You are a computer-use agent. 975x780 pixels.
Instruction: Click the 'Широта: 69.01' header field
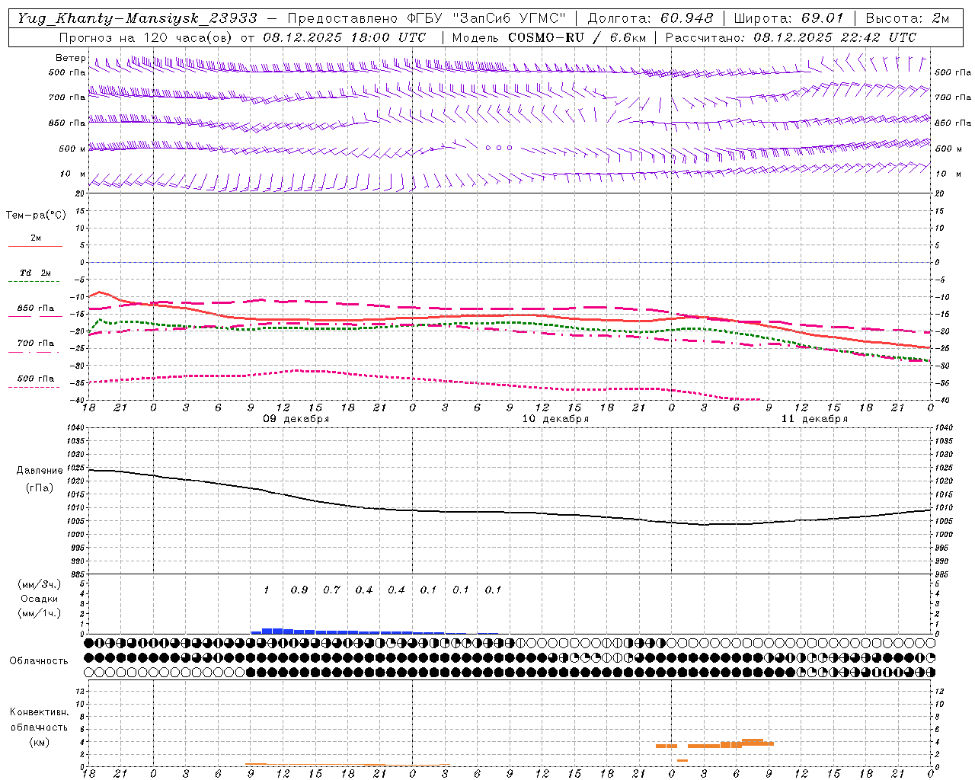click(788, 18)
